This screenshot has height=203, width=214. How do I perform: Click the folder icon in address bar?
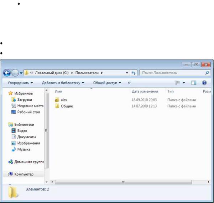pos(26,73)
